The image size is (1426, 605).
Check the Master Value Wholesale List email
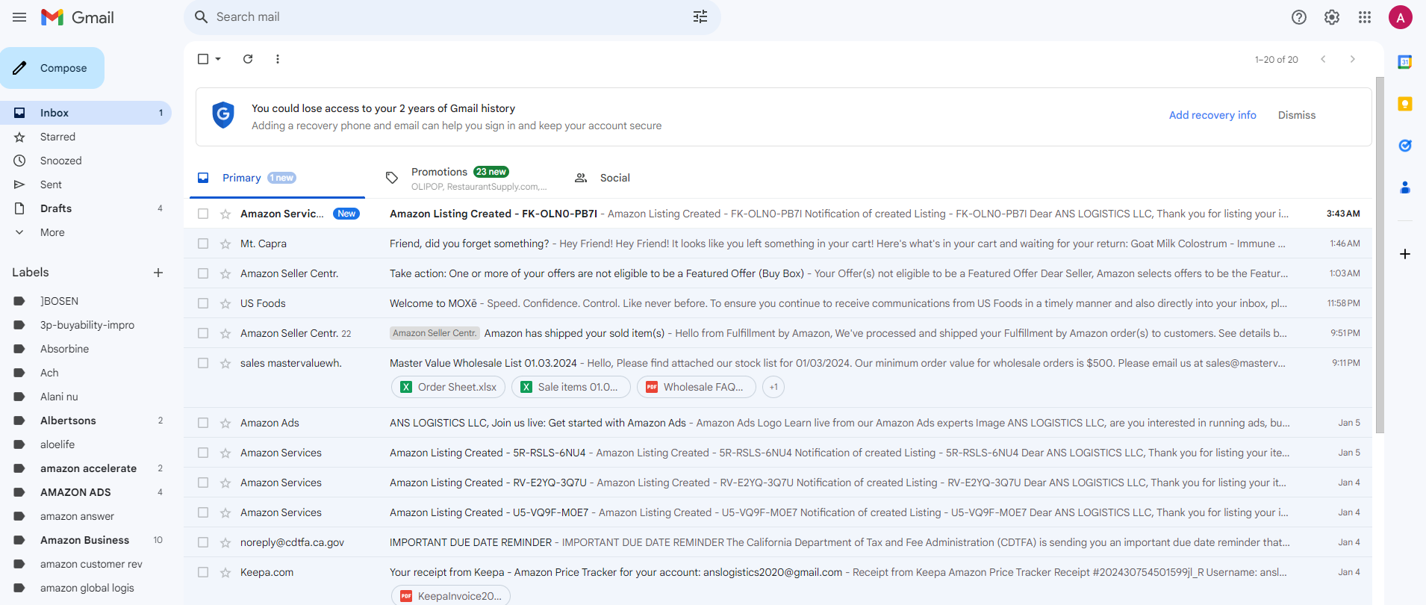tap(203, 363)
